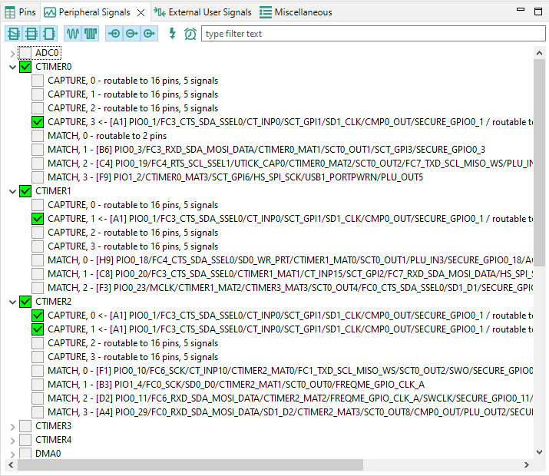Select CTIMER0 MATCH, 2 - [C4] PIO0_19 row
Screen dimensions: 549x476
(290, 164)
